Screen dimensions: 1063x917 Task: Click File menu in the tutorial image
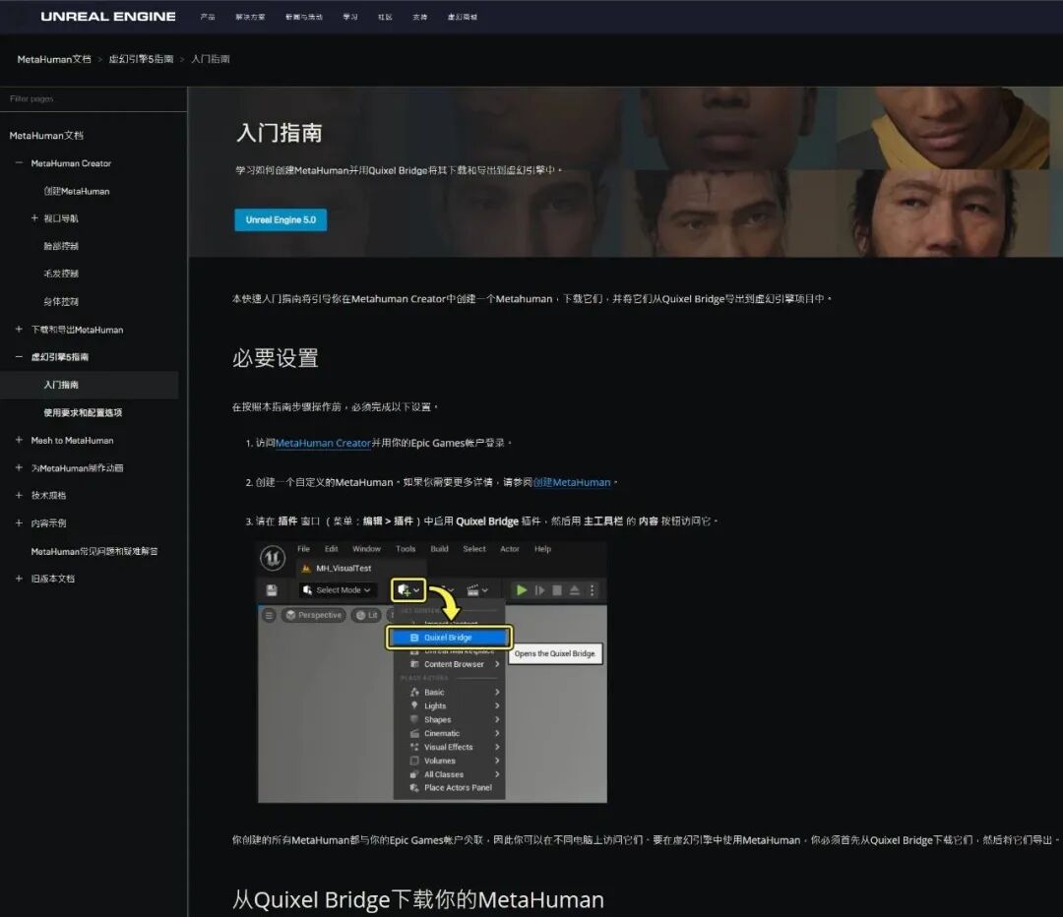click(x=304, y=549)
